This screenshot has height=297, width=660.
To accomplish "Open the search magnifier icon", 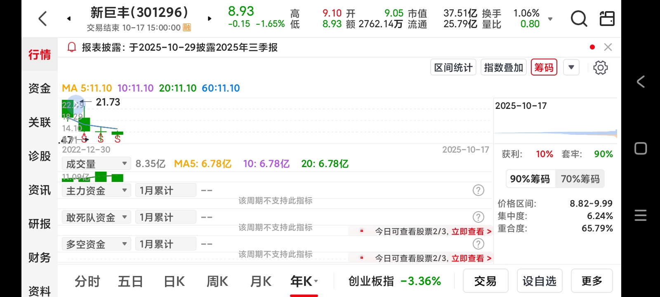I will pyautogui.click(x=579, y=19).
